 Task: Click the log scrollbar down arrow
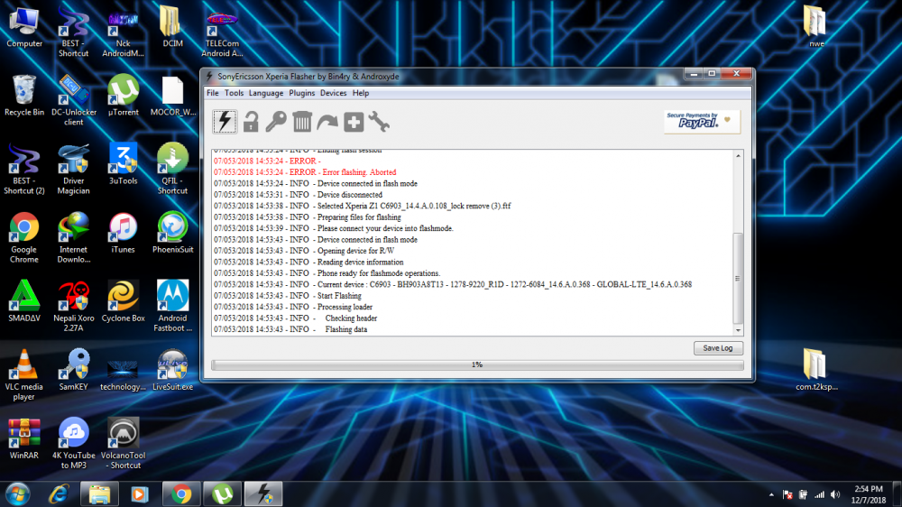[x=738, y=330]
